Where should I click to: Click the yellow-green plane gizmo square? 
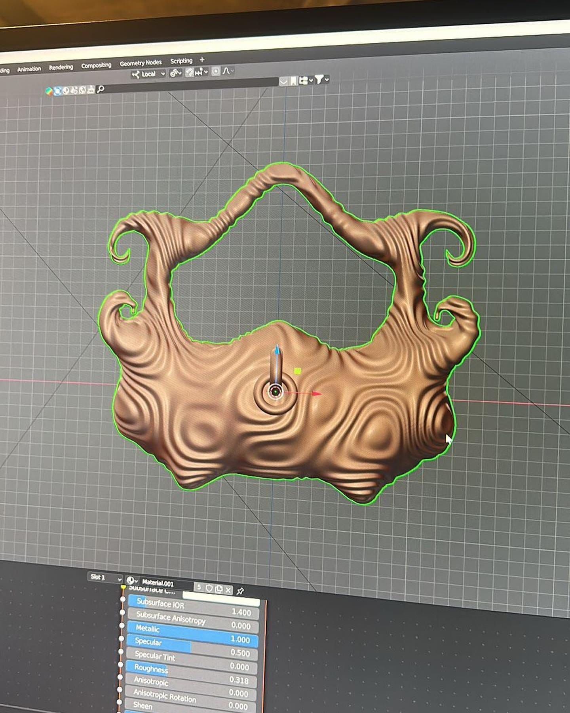tap(298, 371)
